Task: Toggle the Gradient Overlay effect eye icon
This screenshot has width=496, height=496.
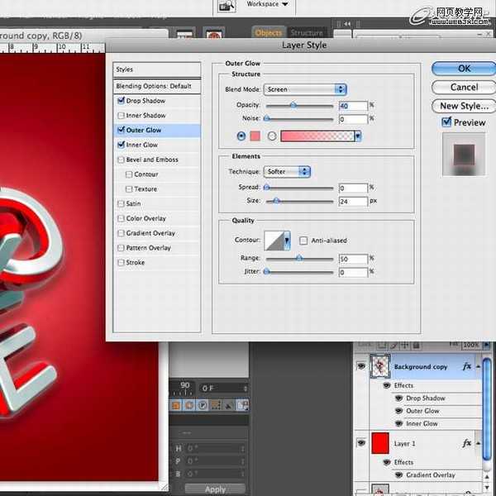Action: pos(398,475)
